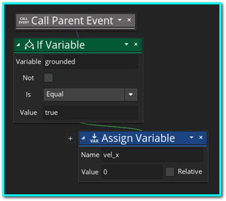Click the dropdown arrow beside Equal

131,95
